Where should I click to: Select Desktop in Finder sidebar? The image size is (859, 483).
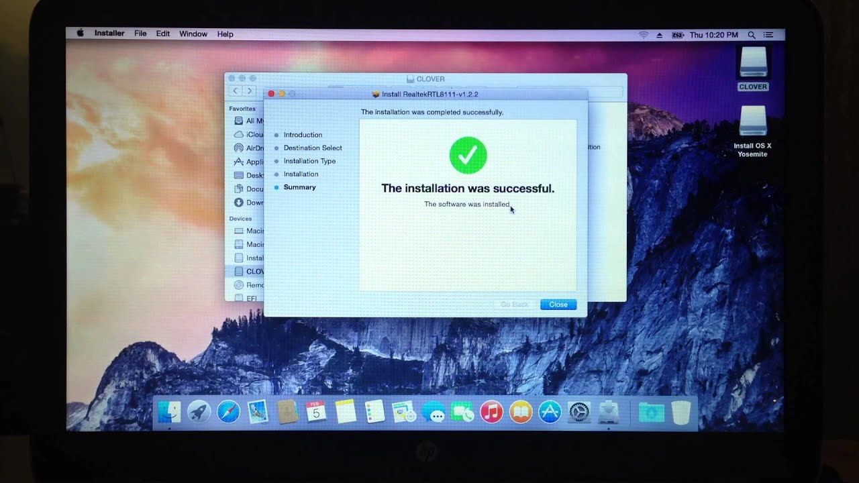[x=248, y=175]
